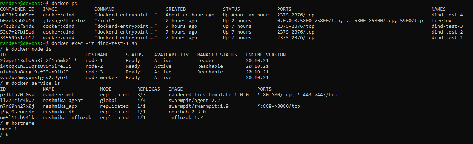
Task: Click container name dind-test-3
Action: 447,26
